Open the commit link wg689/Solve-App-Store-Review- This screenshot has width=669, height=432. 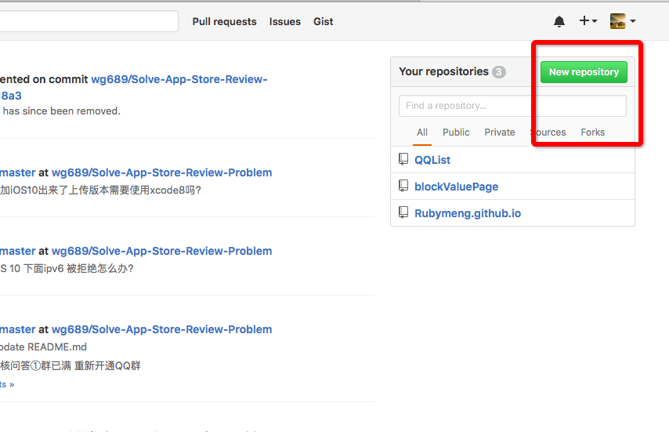click(x=179, y=79)
